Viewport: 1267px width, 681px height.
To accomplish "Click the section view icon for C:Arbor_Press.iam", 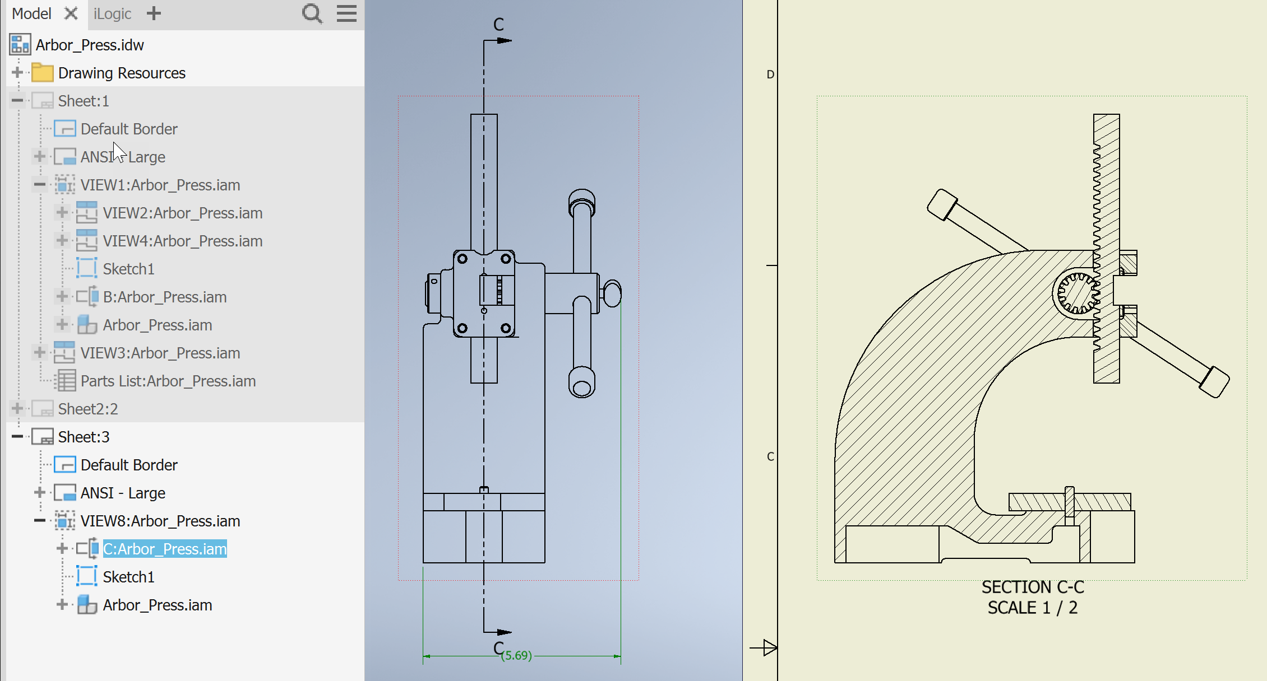I will click(87, 549).
